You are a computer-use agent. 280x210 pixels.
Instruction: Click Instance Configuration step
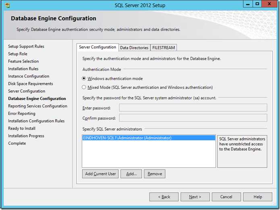point(29,76)
